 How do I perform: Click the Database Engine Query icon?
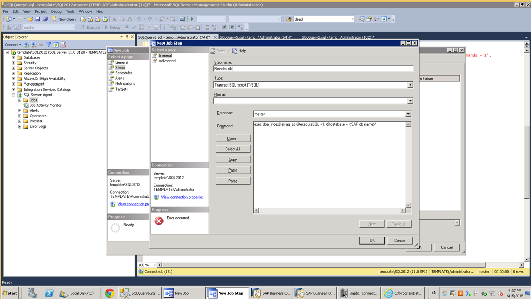point(83,19)
